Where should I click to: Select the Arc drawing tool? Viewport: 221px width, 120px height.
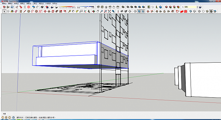[x=33, y=11]
